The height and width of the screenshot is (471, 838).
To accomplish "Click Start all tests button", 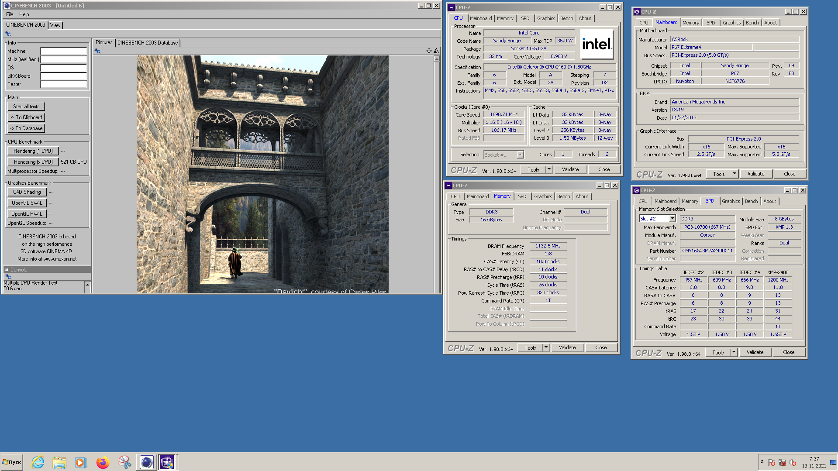I will point(26,107).
